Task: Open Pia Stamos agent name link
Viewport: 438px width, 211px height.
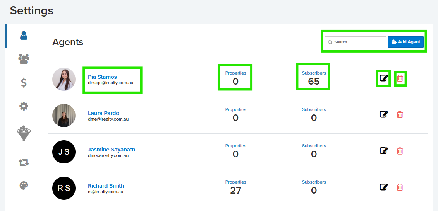Action: [x=102, y=77]
